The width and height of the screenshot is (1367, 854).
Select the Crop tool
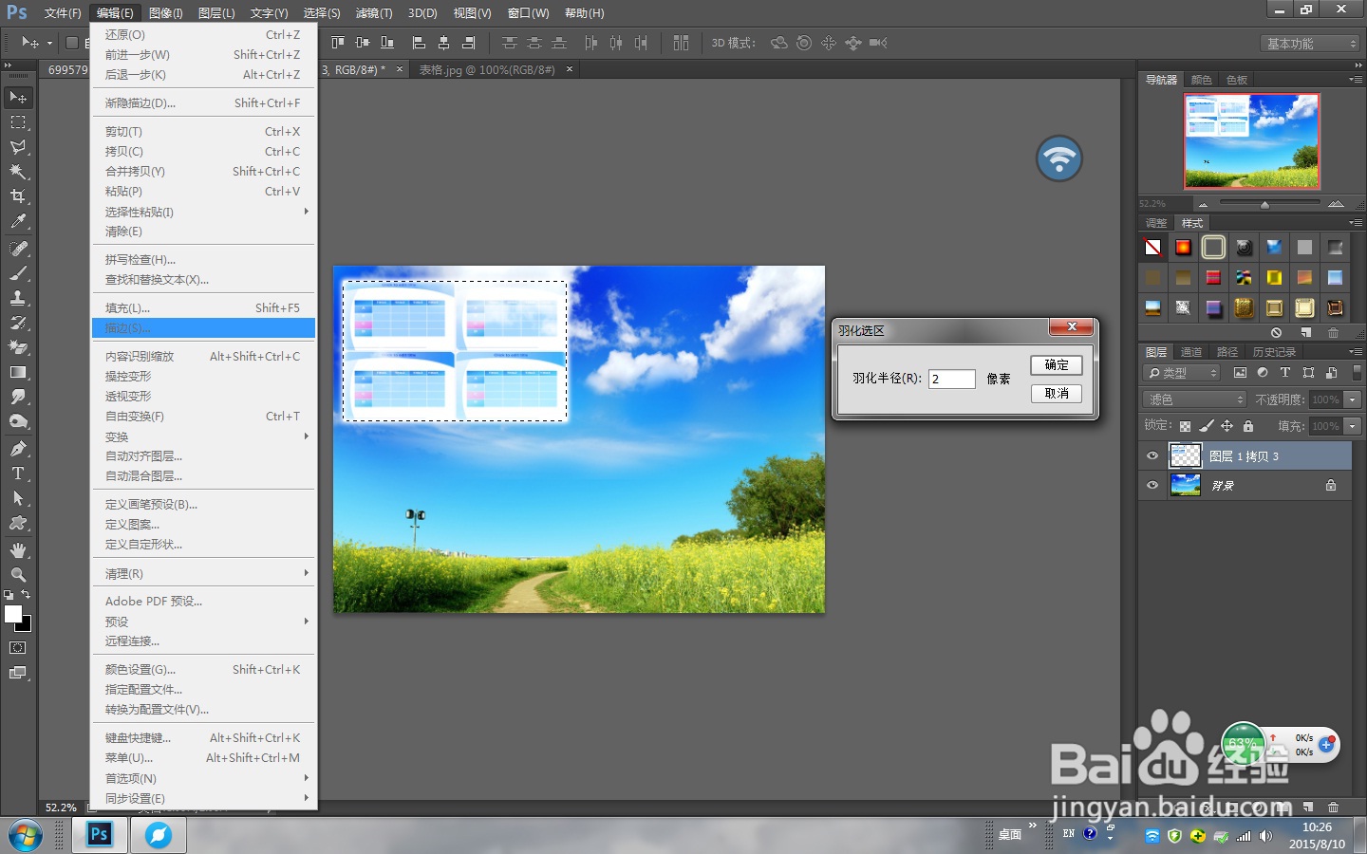tap(18, 196)
